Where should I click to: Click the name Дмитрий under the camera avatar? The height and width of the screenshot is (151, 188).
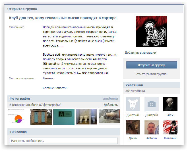151,115
